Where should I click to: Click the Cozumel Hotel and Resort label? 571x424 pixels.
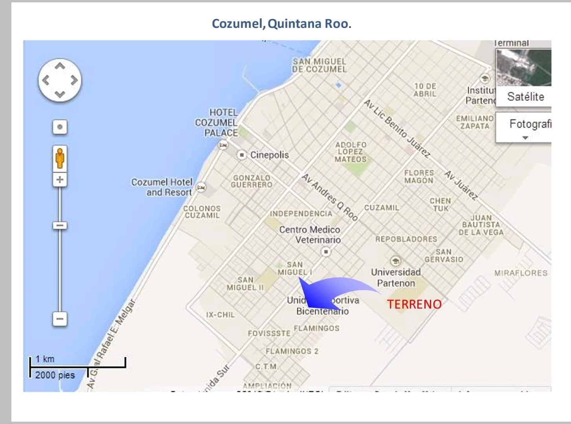coord(162,187)
